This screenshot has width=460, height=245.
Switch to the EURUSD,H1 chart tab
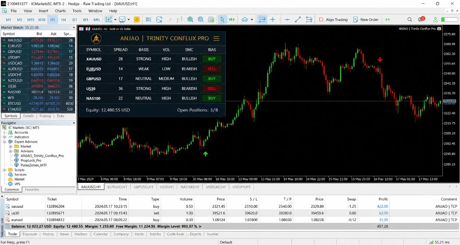pyautogui.click(x=117, y=187)
